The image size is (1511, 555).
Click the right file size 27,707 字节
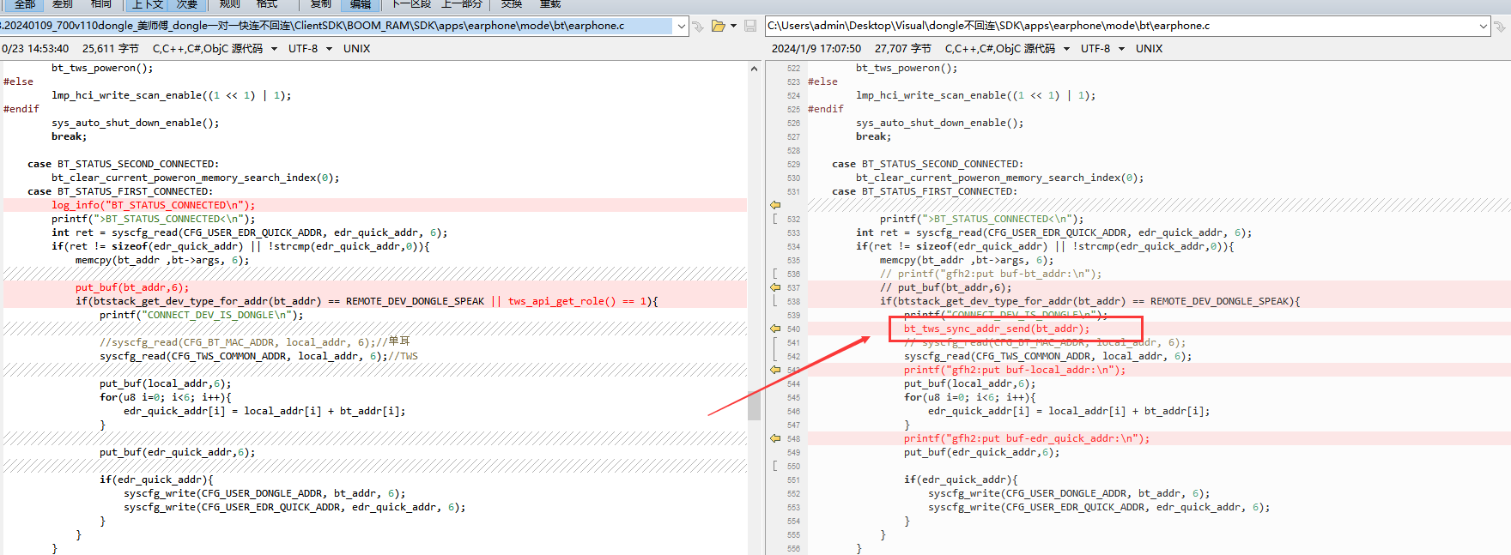coord(903,49)
